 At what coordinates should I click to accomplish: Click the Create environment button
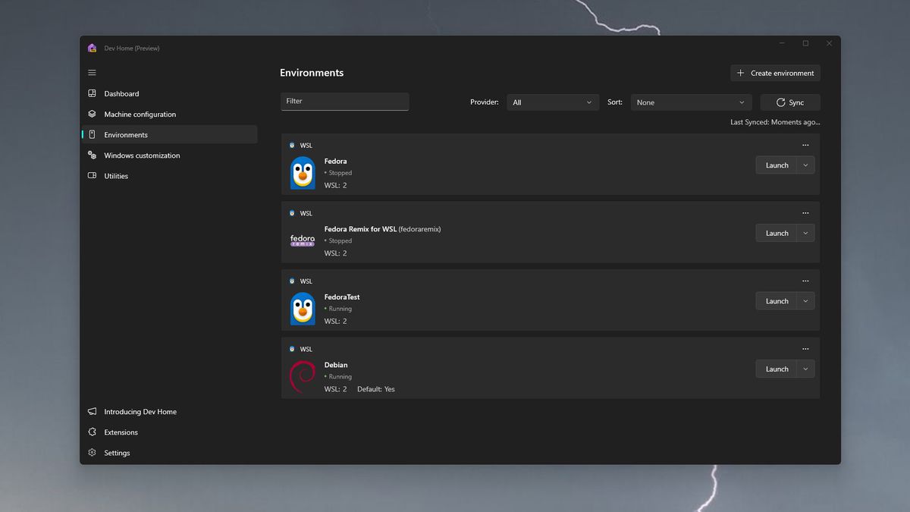[774, 73]
